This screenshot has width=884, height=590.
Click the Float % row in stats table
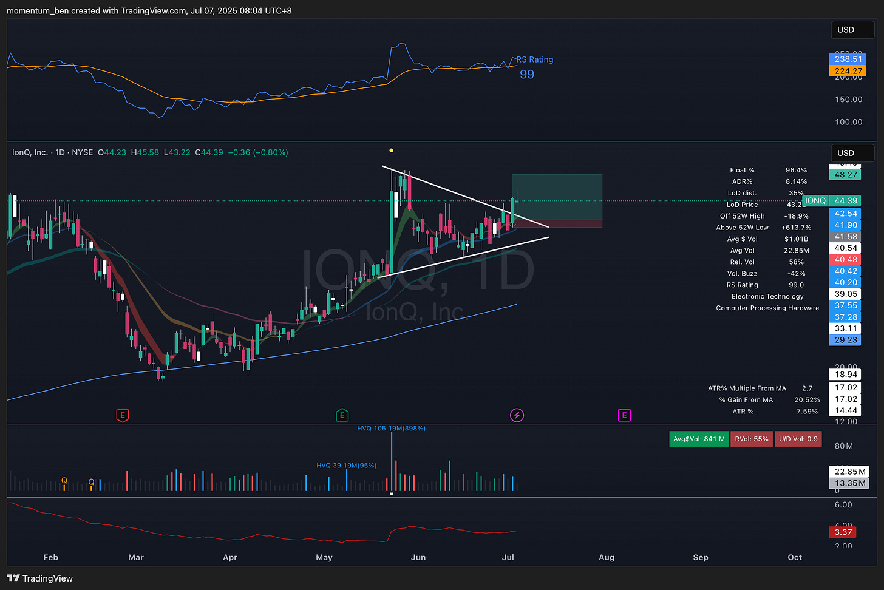tap(769, 171)
